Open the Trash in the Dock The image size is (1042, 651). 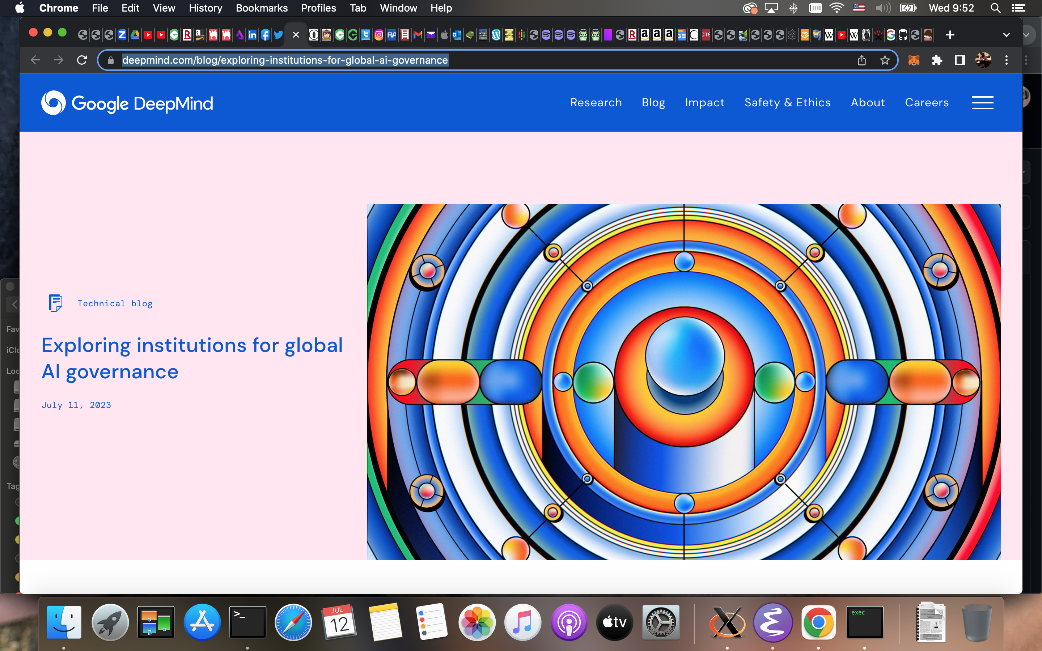[x=976, y=622]
